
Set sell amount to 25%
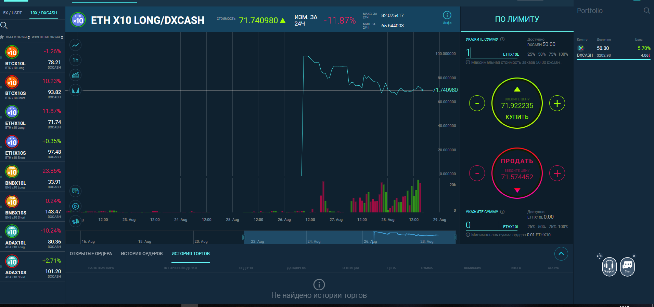point(531,227)
